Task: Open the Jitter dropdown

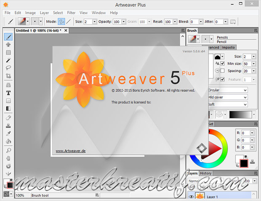Action: point(225,22)
